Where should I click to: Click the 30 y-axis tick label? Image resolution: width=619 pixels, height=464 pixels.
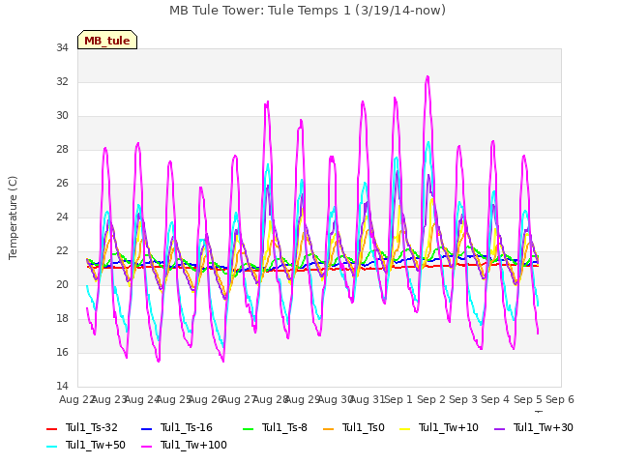click(x=62, y=116)
